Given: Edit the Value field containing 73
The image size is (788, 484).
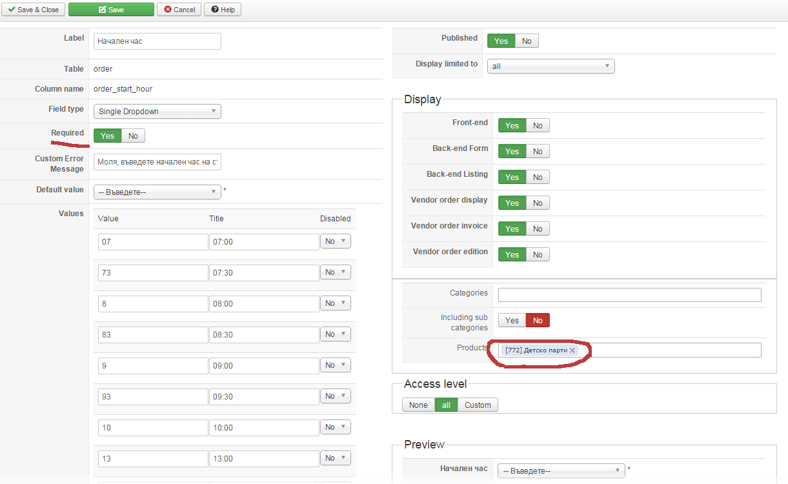Looking at the screenshot, I should (153, 273).
